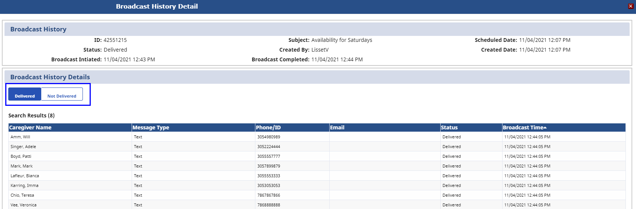Click the Vee, Veronica row
The width and height of the screenshot is (636, 209).
tap(24, 205)
